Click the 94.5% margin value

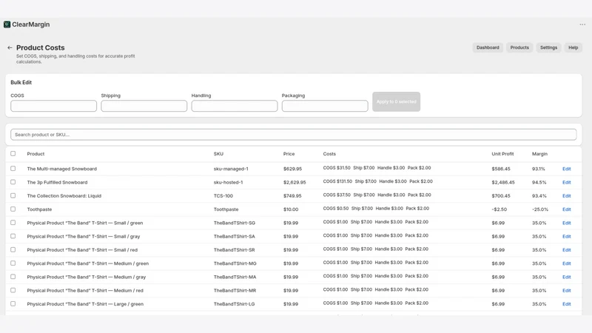(x=539, y=182)
